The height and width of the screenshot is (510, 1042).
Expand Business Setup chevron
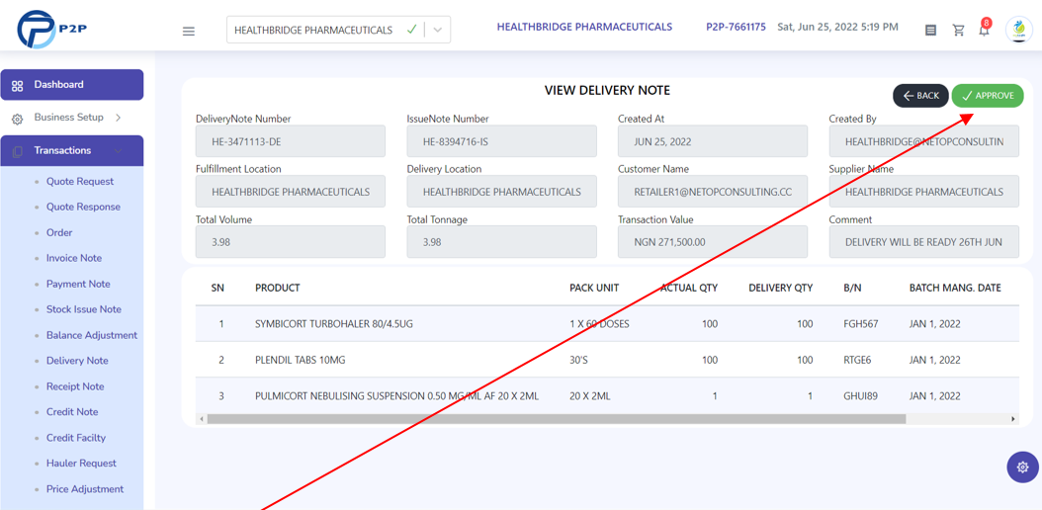coord(119,118)
